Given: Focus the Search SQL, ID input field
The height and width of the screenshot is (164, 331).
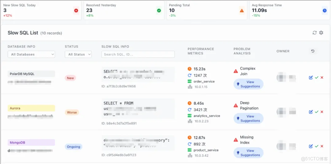Looking at the screenshot, I should [x=138, y=54].
